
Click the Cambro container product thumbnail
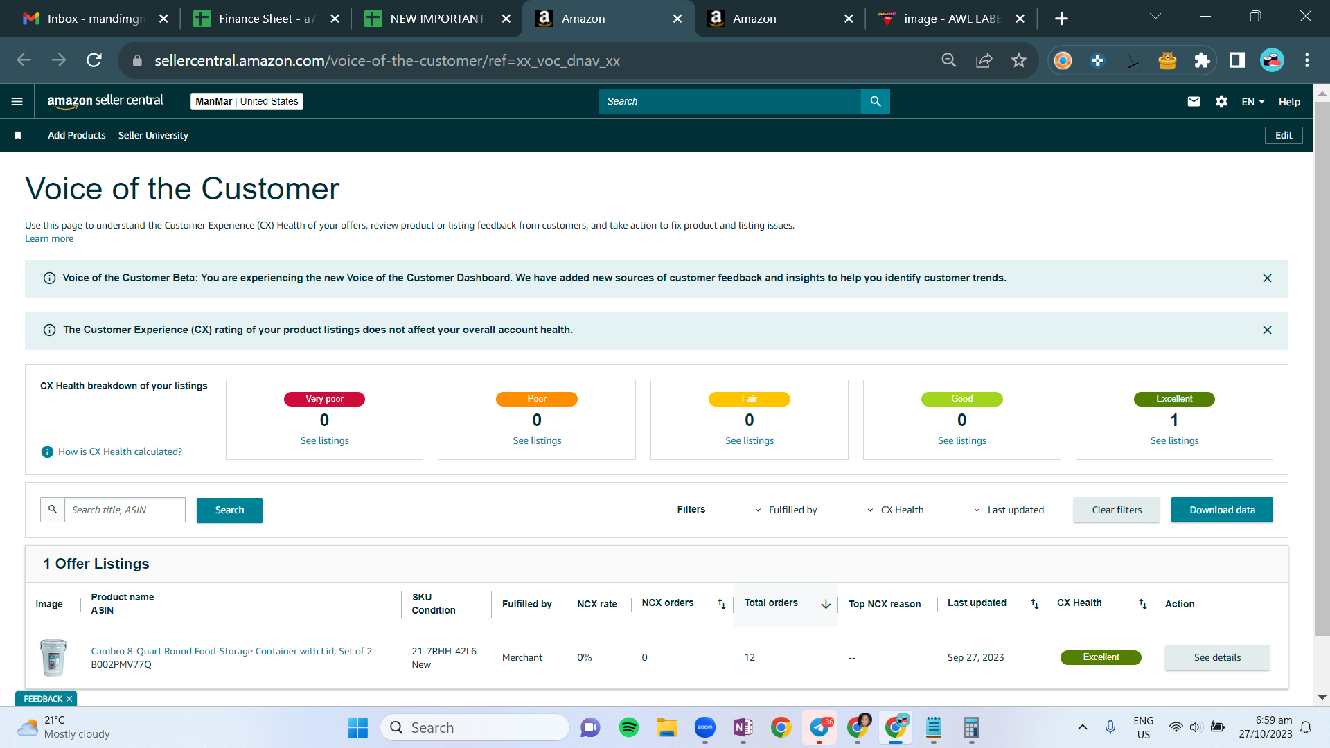[53, 658]
